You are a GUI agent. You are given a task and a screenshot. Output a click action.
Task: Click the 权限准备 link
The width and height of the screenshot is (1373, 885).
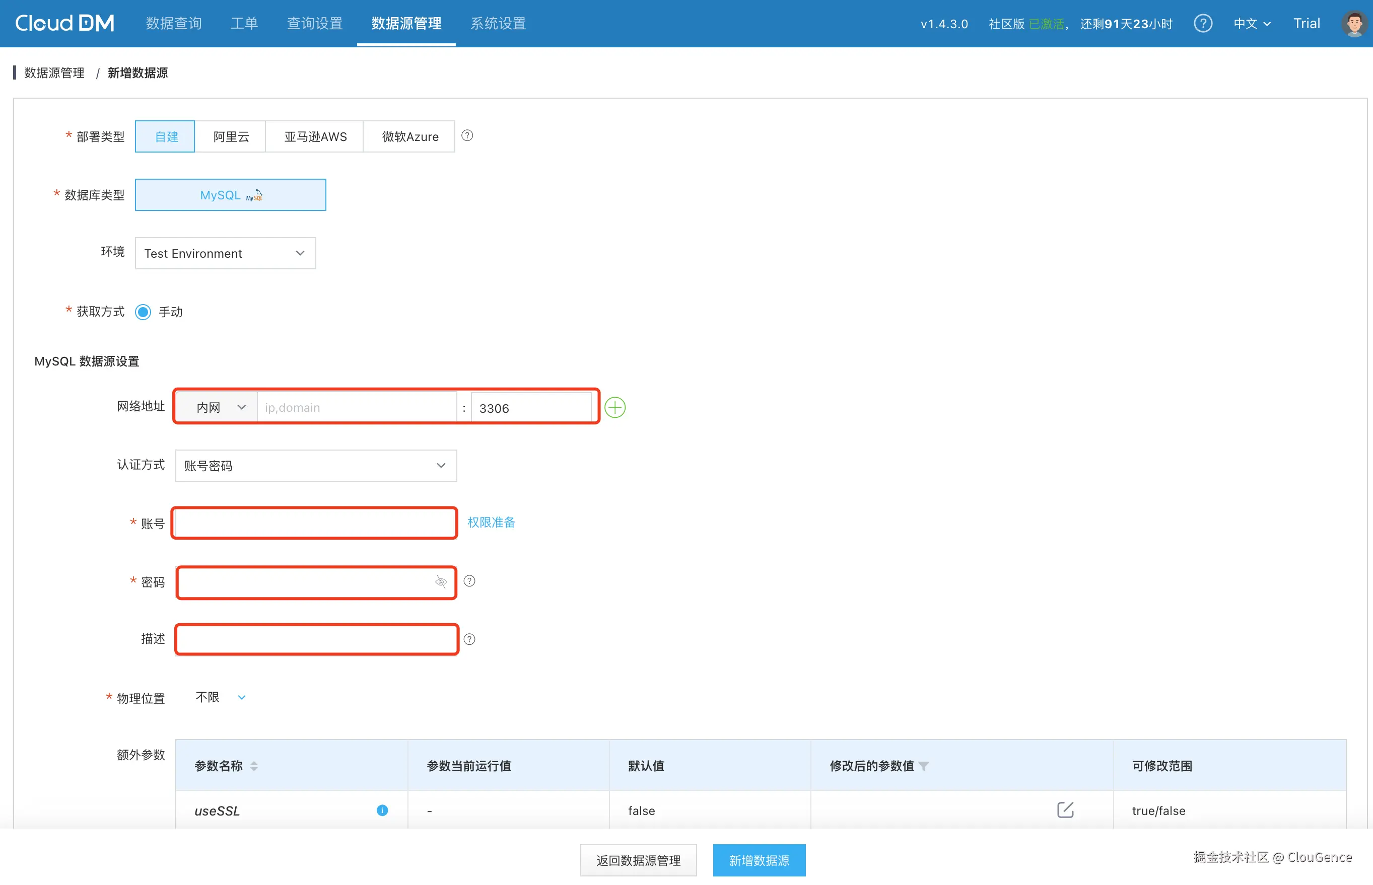(491, 523)
